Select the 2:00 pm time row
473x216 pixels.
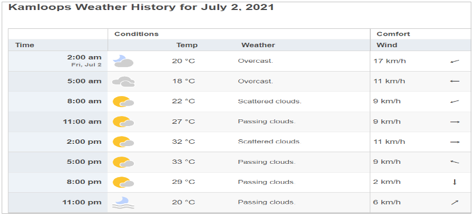tap(239, 142)
